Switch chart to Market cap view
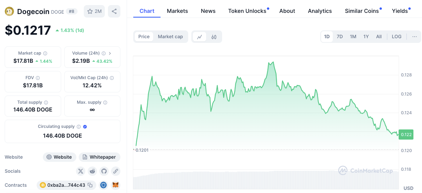The height and width of the screenshot is (193, 422). tap(170, 37)
